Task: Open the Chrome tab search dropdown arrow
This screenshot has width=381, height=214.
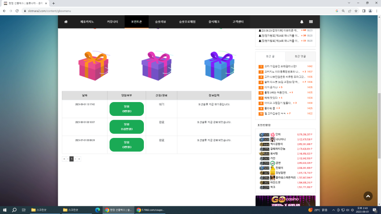Action: point(349,3)
